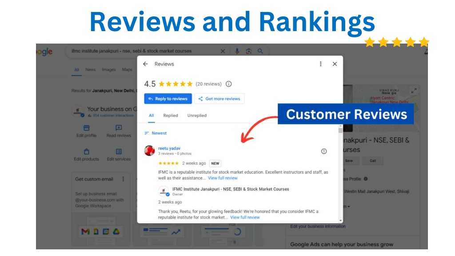Click the Get more reviews button
Image resolution: width=455 pixels, height=256 pixels.
[220, 99]
